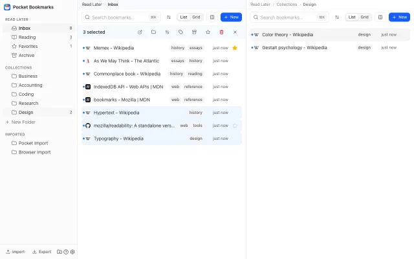The image size is (414, 259).
Task: Star the mozilla/readability bookmark
Action: click(x=235, y=126)
